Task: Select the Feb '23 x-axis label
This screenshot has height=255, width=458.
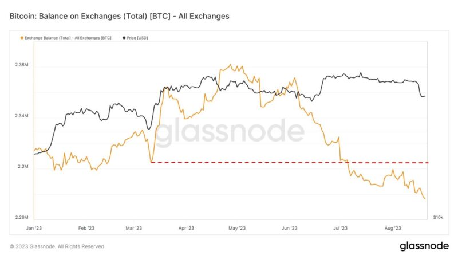Action: click(x=86, y=227)
